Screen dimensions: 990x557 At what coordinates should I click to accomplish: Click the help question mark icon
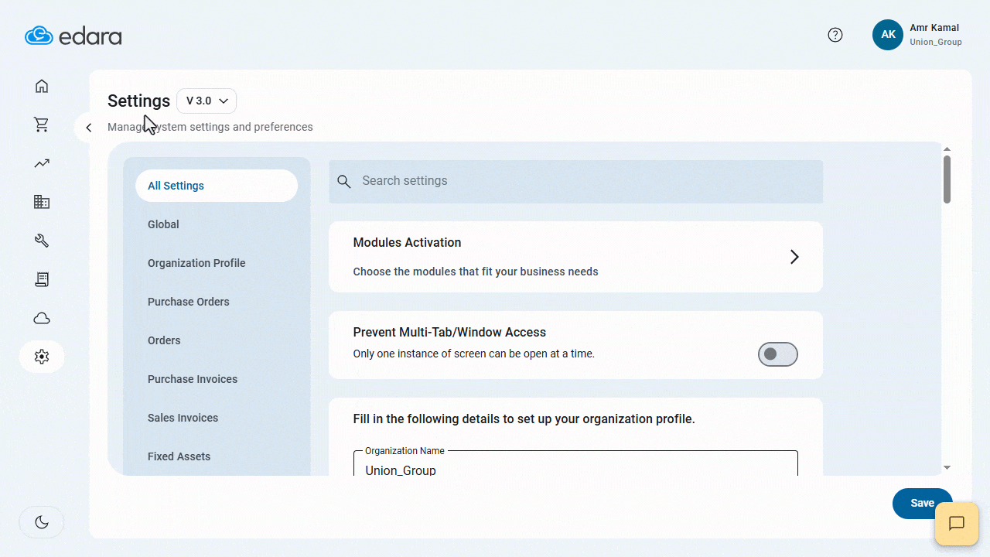[x=835, y=35]
